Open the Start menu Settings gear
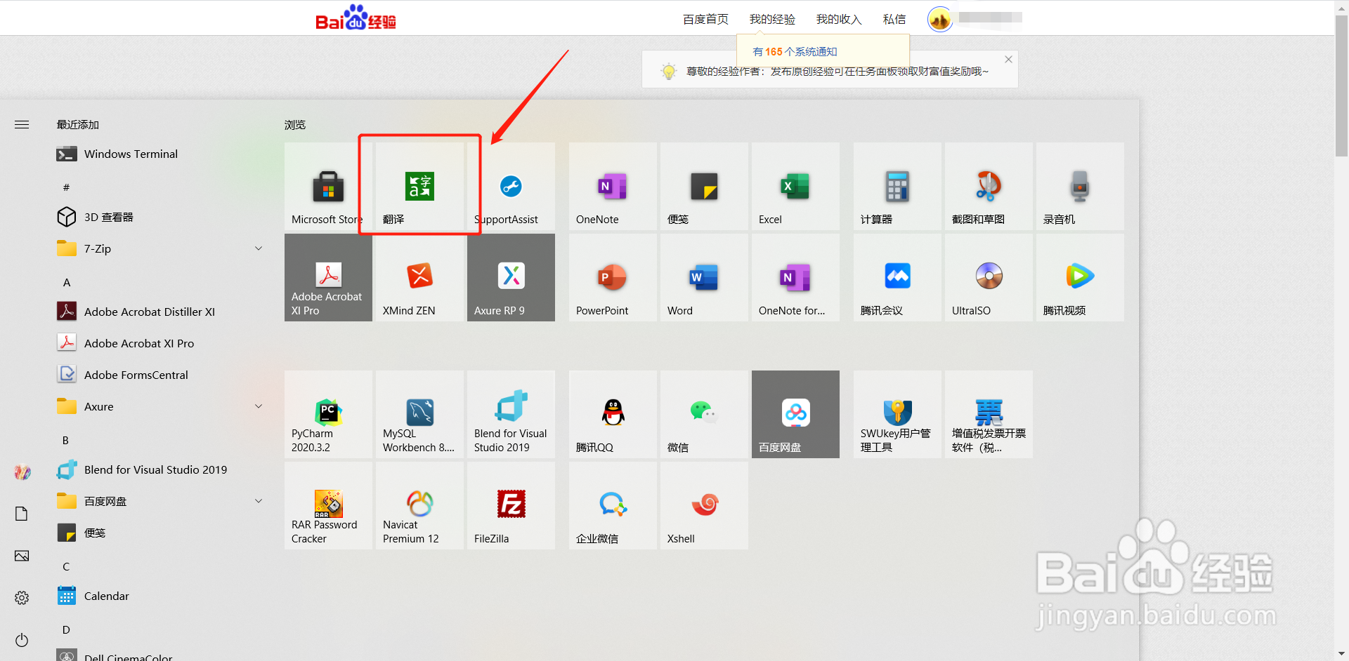Viewport: 1349px width, 661px height. [x=22, y=597]
